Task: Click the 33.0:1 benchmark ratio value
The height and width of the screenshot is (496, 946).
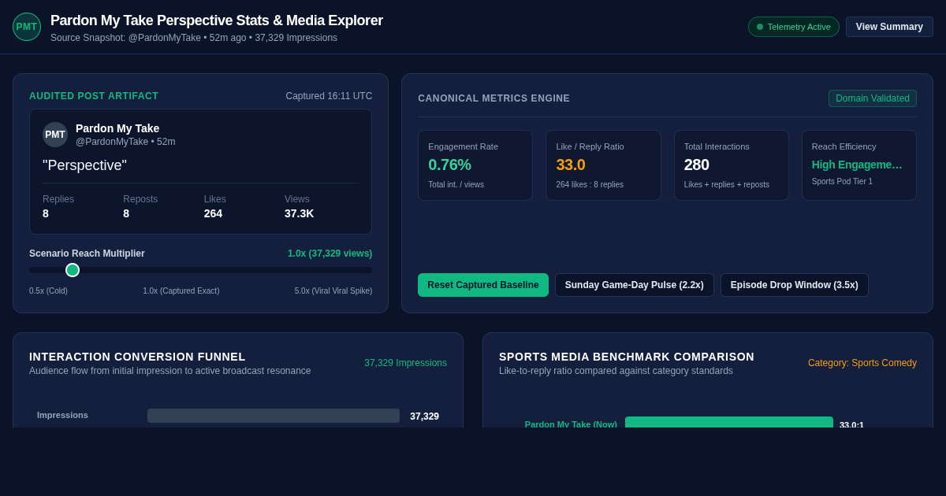Action: coord(851,424)
